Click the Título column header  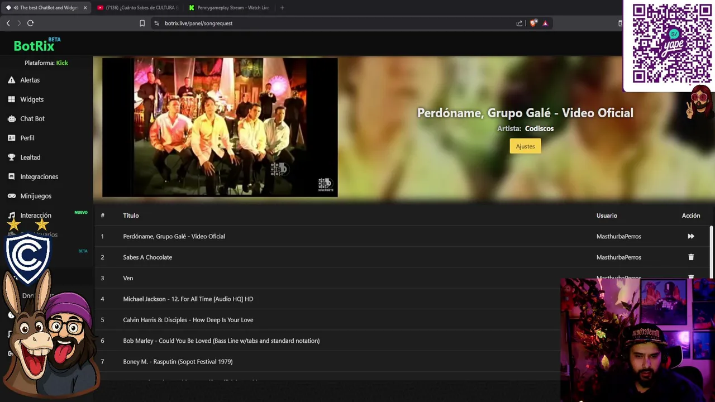coord(131,216)
